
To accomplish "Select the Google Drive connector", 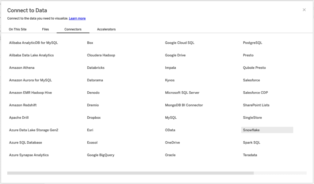I will tap(175, 55).
